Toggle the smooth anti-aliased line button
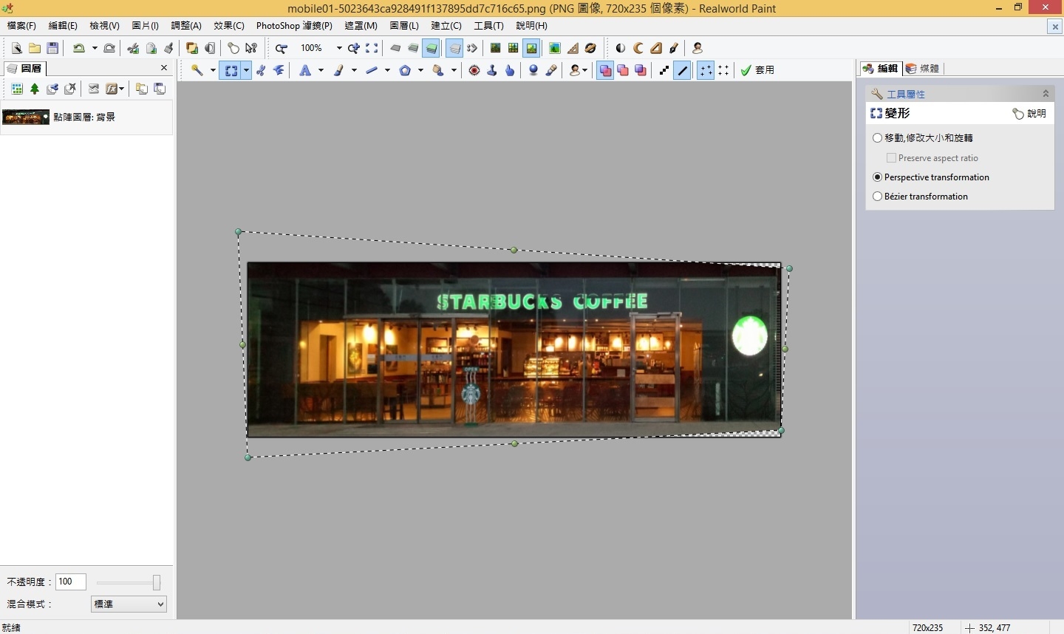 coord(682,70)
